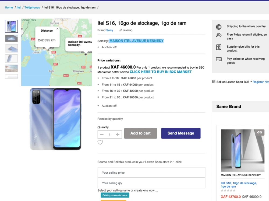Open Sony brand link
This screenshot has width=269, height=201.
click(x=110, y=30)
